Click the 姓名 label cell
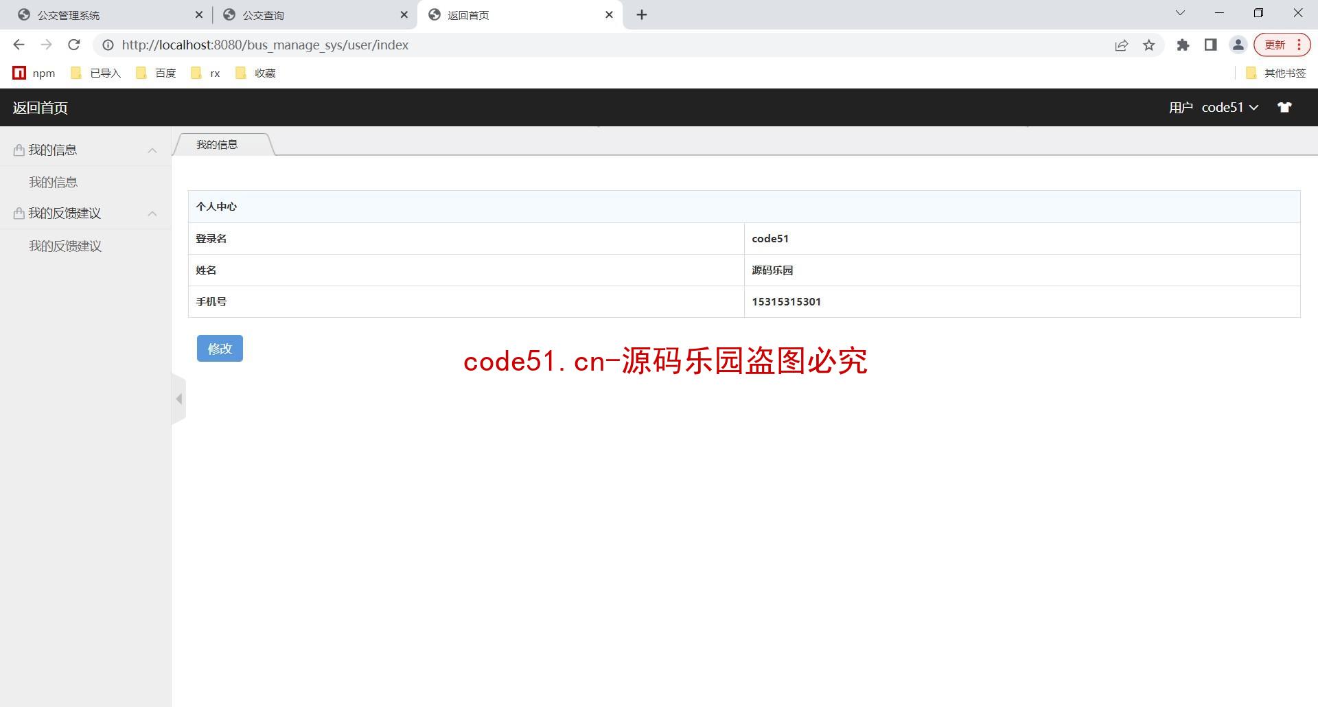 pos(466,270)
